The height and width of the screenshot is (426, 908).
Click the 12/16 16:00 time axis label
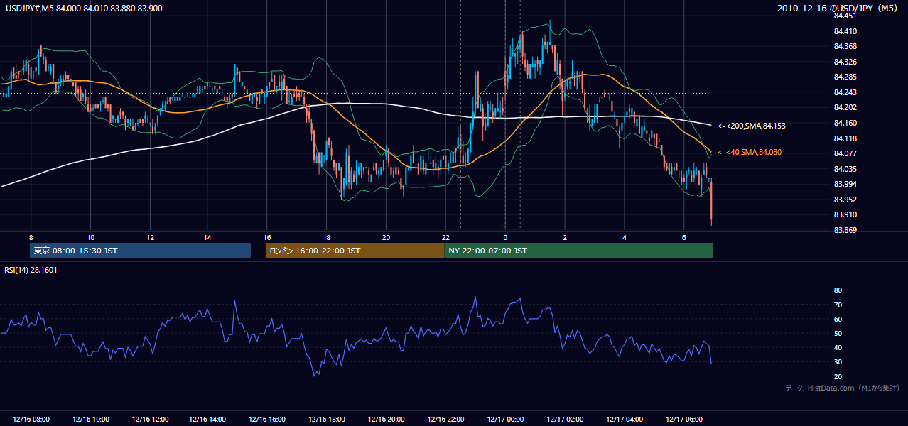pos(267,420)
